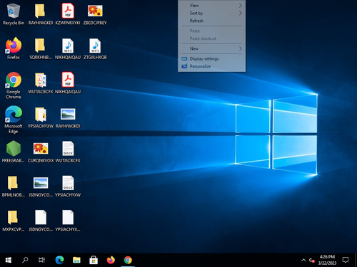
Task: Expand the New submenu
Action: click(x=212, y=48)
